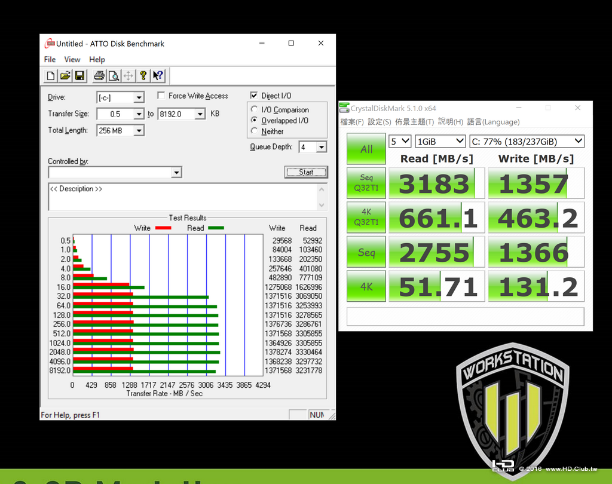The height and width of the screenshot is (484, 612).
Task: Open Print Preview toolbar icon
Action: 114,76
